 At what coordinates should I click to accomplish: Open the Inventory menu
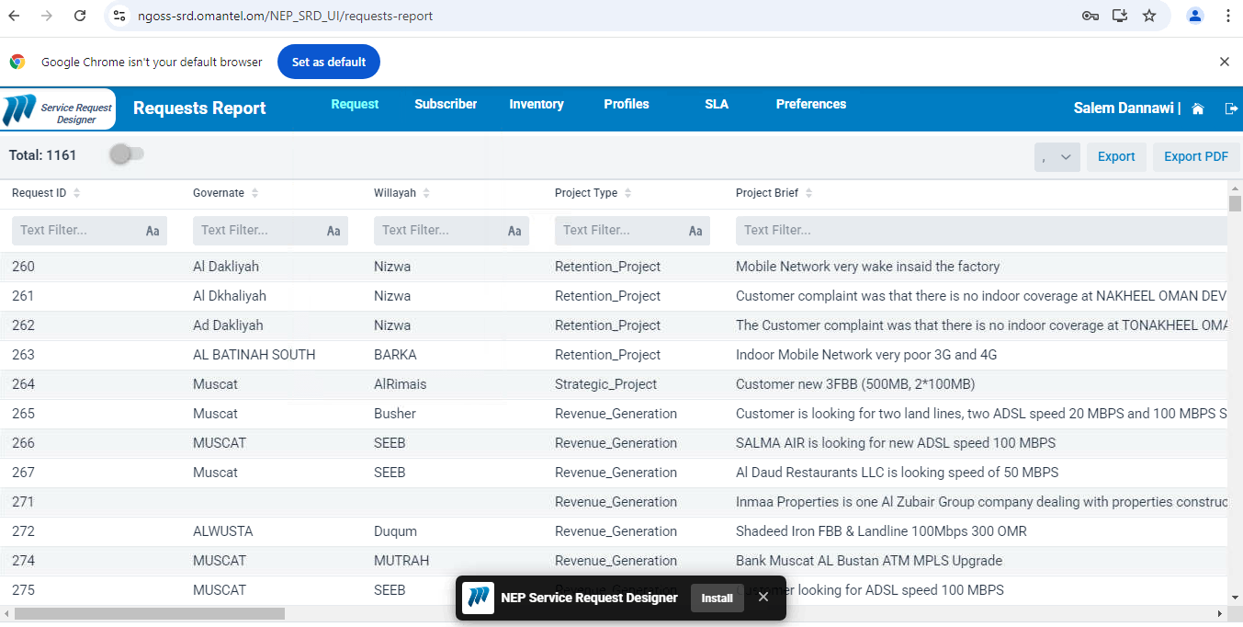coord(537,104)
